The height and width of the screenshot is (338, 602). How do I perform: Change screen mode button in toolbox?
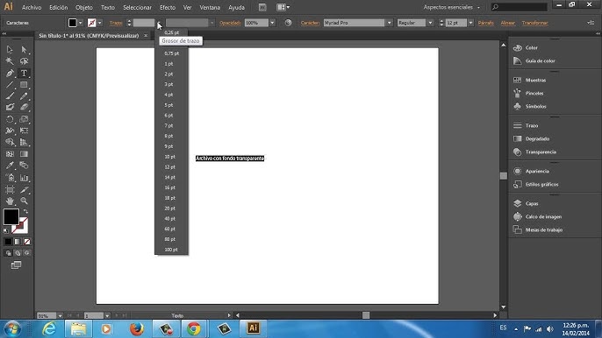[16, 264]
